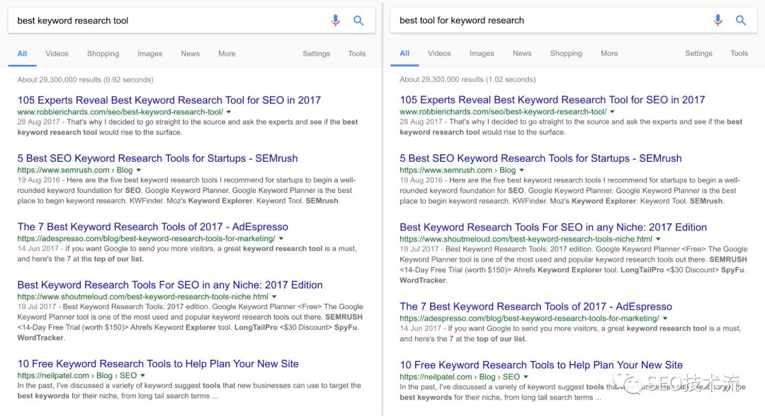Expand arrow beside adespresso.com URL in right results
The height and width of the screenshot is (417, 765).
coord(666,319)
